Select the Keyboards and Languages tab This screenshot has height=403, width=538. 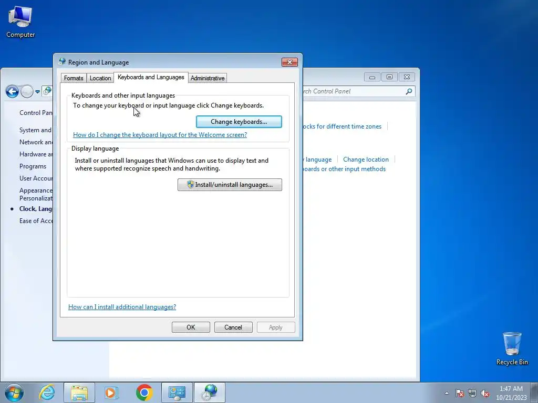(151, 78)
